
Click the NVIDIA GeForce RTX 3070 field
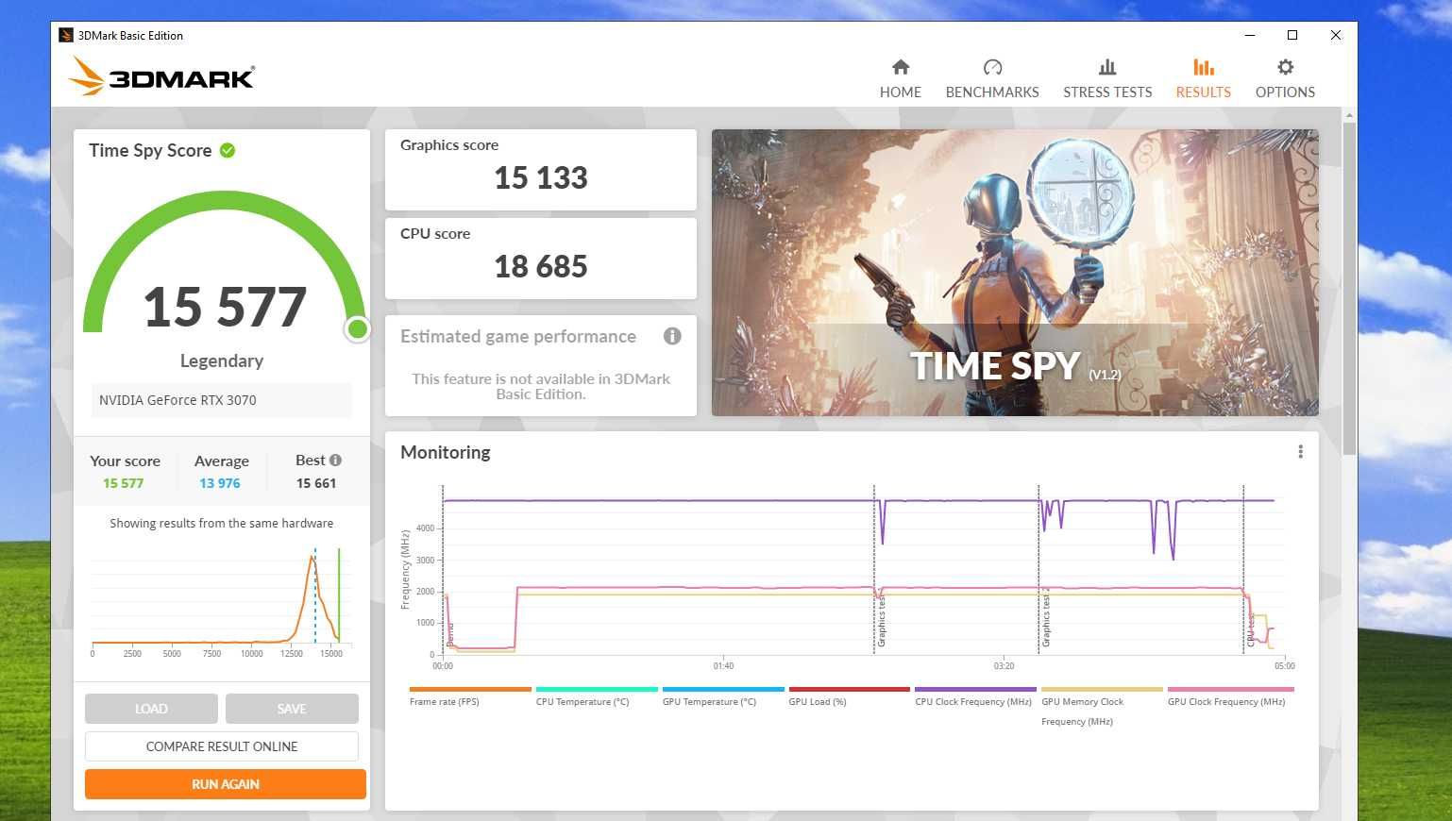222,400
